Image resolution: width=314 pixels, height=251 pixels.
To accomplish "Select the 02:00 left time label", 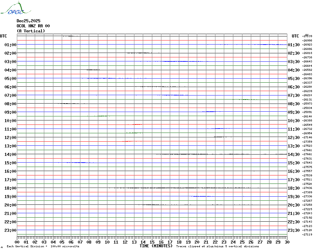I will click(10, 53).
